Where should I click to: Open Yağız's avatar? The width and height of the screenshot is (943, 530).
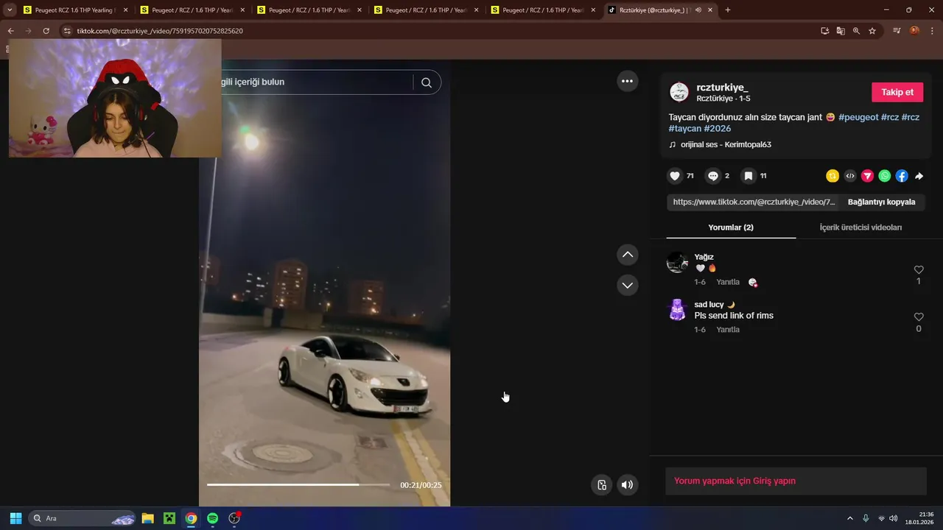677,262
